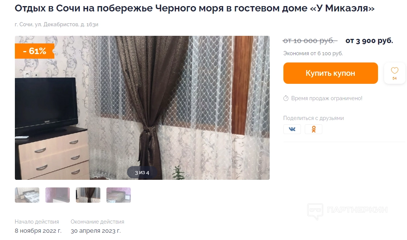Screen dimensions: 407x240
Task: Click the heart favorite icon
Action: 394,70
